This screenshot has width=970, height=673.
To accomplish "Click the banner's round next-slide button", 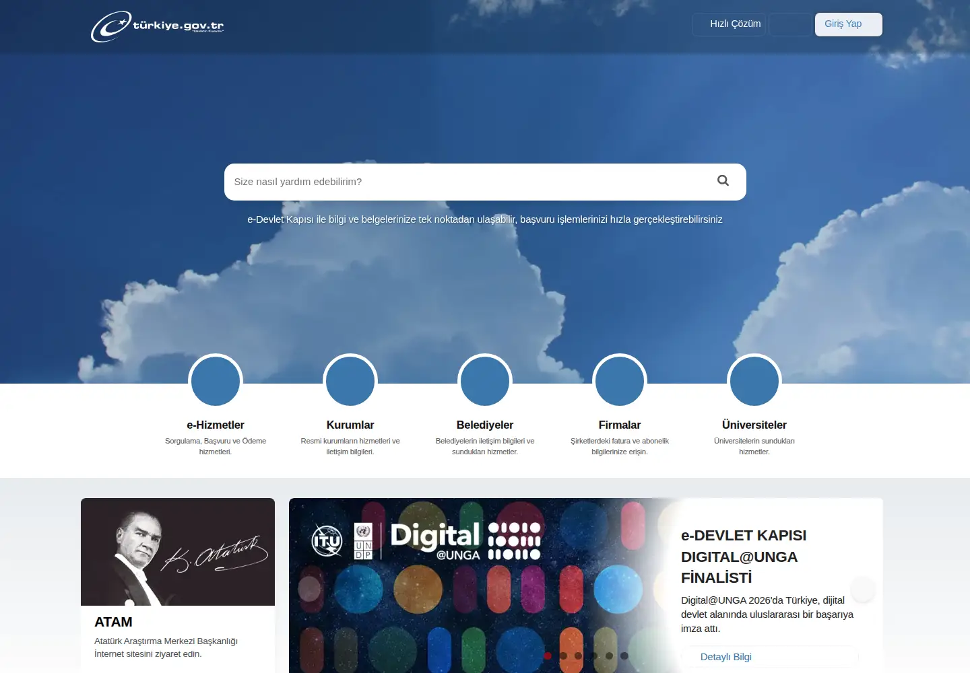I will point(863,589).
